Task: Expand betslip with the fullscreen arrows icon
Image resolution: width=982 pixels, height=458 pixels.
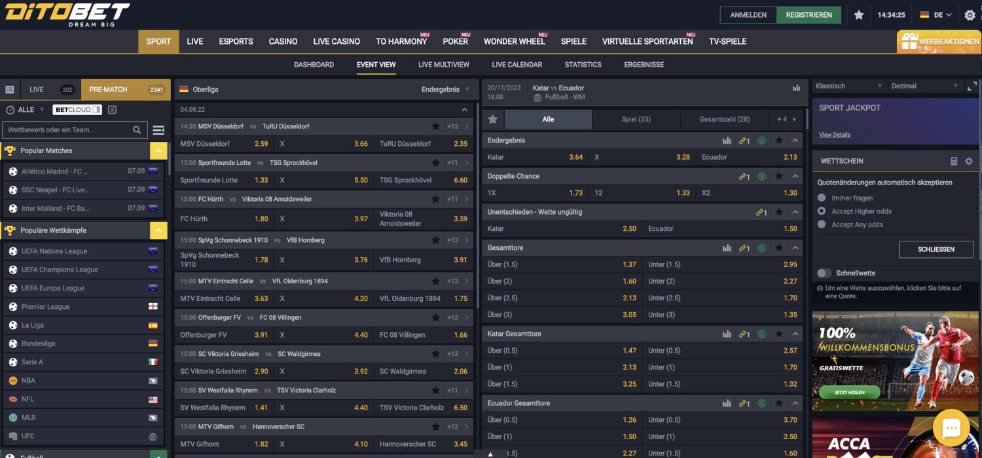Action: 972,86
